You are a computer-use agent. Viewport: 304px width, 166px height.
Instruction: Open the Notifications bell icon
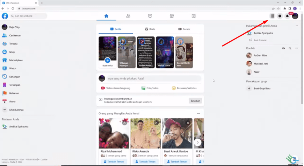[287, 16]
